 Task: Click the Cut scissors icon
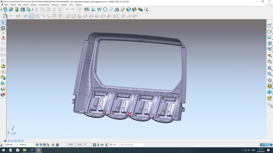coord(36,10)
